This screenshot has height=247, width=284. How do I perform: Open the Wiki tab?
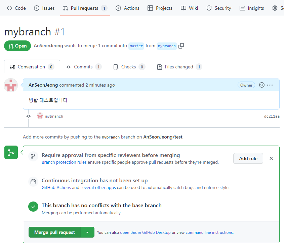click(x=189, y=8)
